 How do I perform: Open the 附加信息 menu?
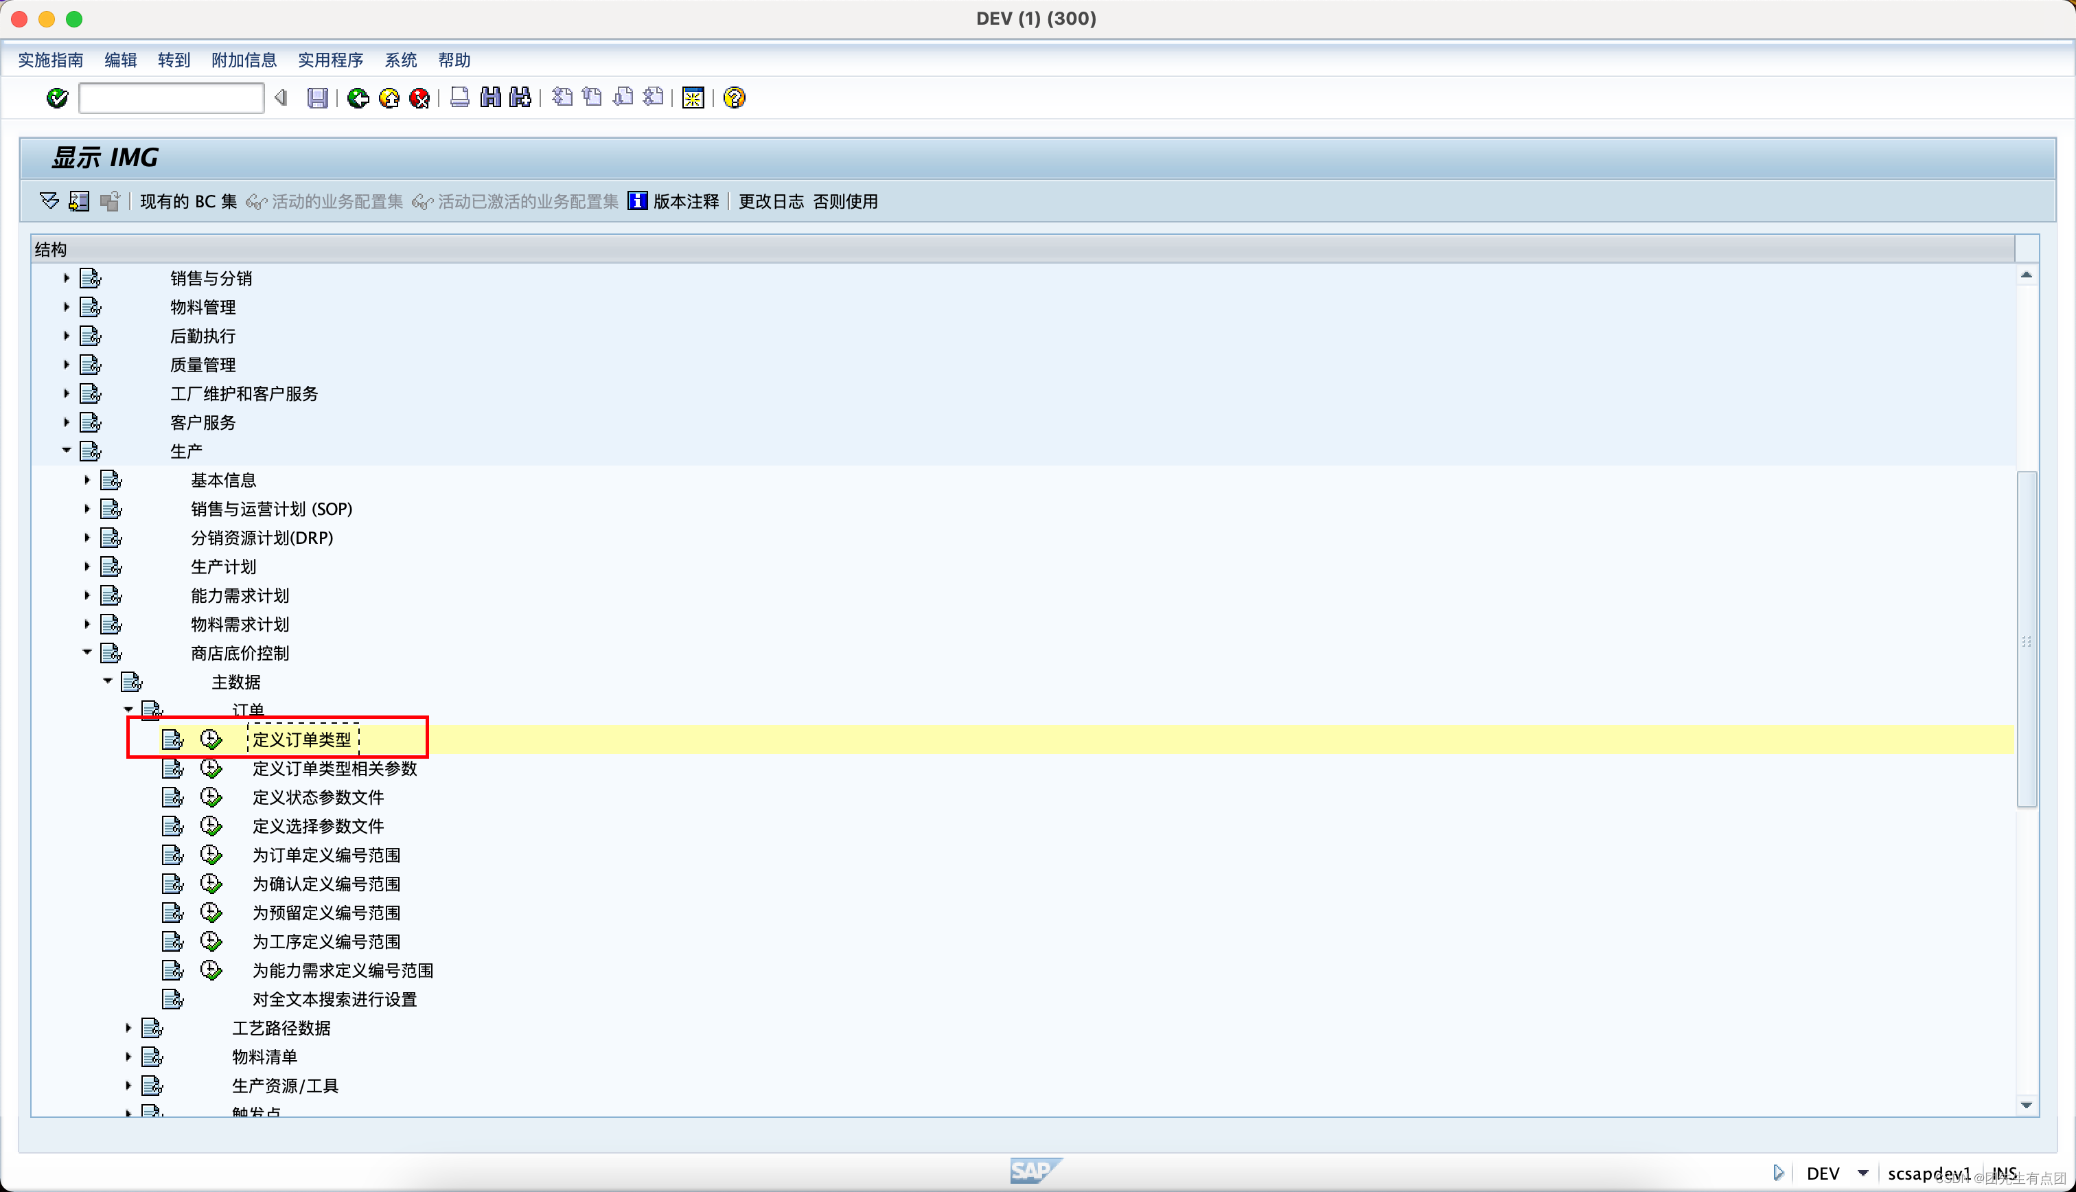coord(244,60)
